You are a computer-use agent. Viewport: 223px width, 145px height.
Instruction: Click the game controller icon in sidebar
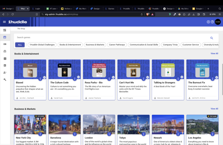coord(5,44)
